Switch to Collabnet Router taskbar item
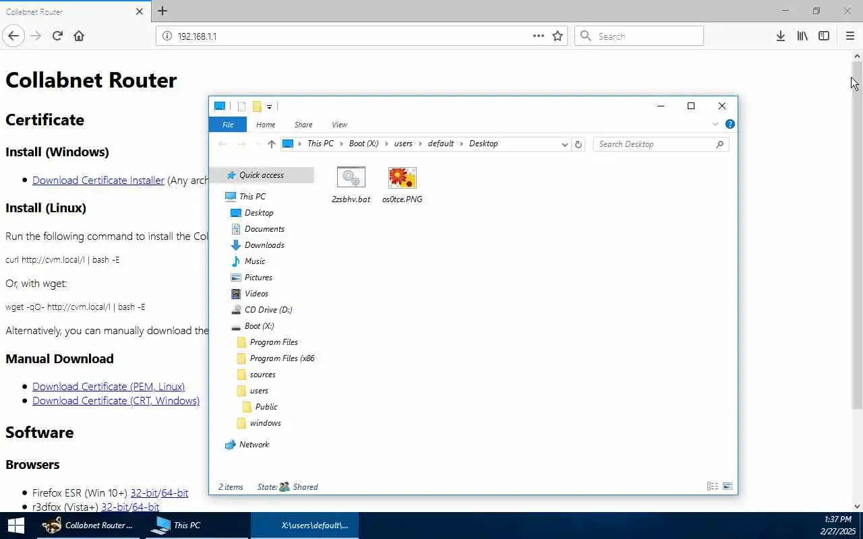Screen dimensions: 863x539 (x=88, y=526)
